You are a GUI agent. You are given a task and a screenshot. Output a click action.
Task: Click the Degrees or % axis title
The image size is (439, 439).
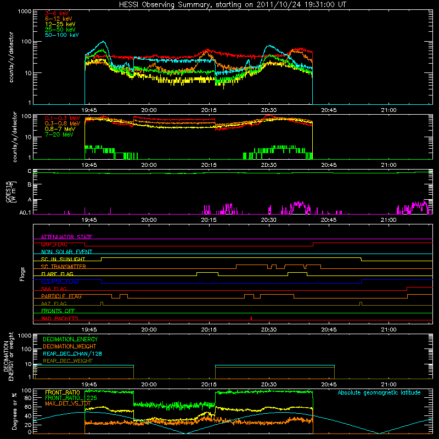[14, 412]
